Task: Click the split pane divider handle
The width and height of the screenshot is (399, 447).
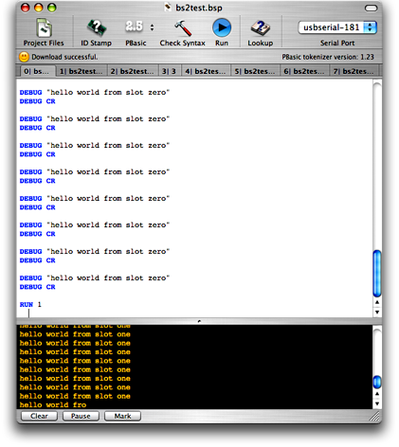Action: coord(199,321)
